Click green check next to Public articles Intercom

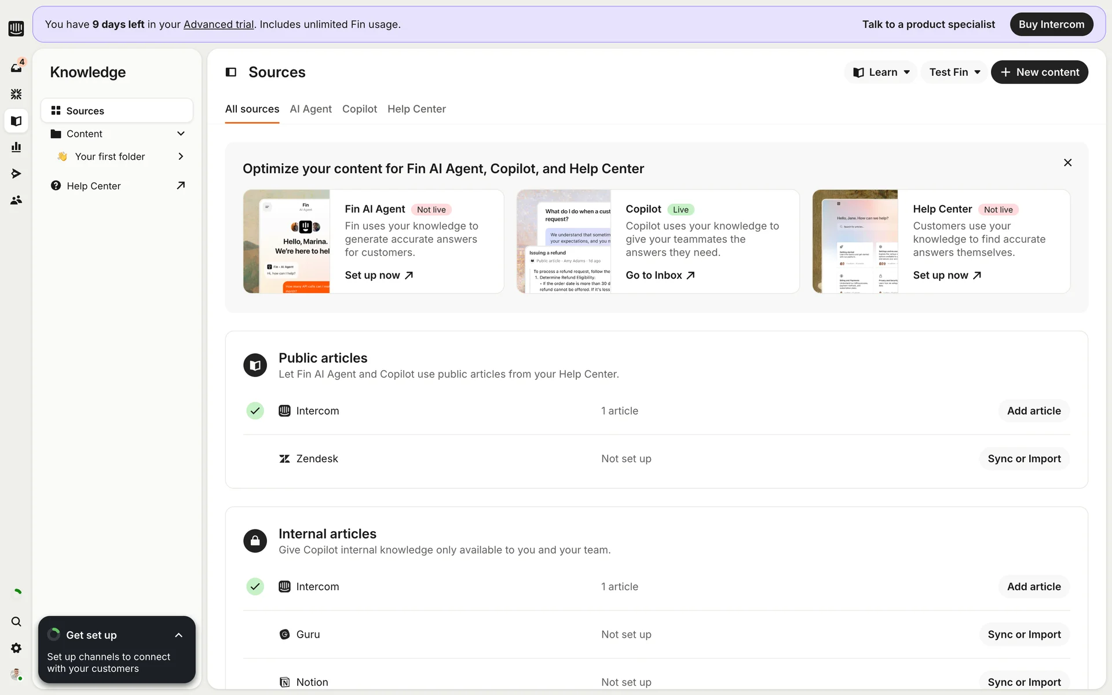click(255, 411)
